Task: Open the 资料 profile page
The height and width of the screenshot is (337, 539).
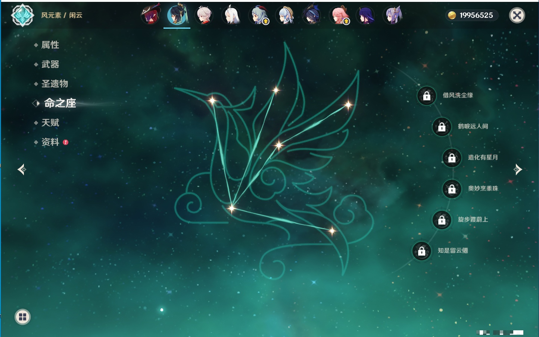Action: (50, 142)
